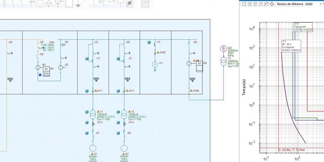Screen dimensions: 324x162
Task: Select the purple generator symbol -G3
Action: 224,49
